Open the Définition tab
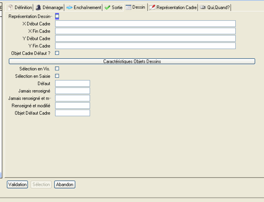 [x=20, y=7]
